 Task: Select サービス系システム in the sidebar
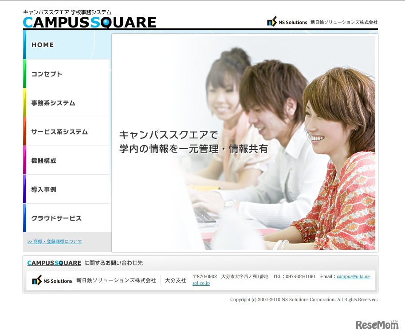pyautogui.click(x=67, y=132)
